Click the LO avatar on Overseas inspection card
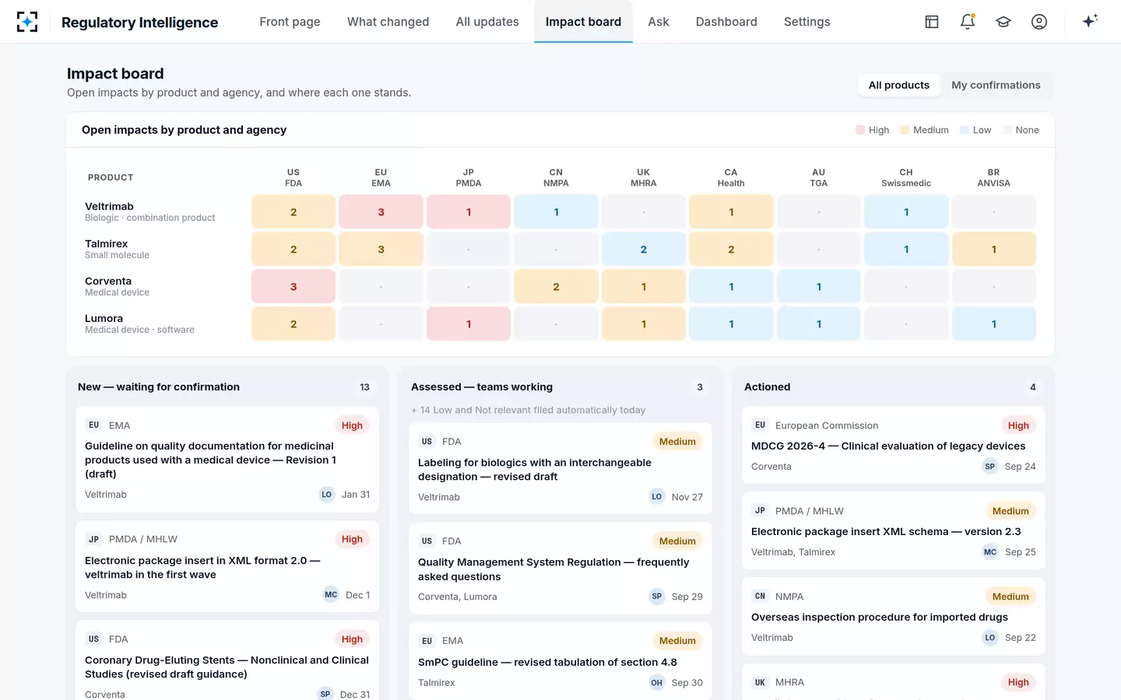This screenshot has height=700, width=1121. coord(990,638)
